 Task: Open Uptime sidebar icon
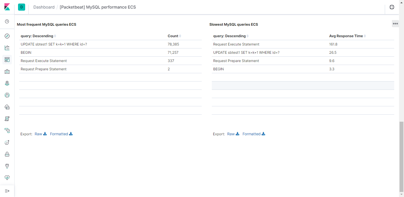[7, 142]
